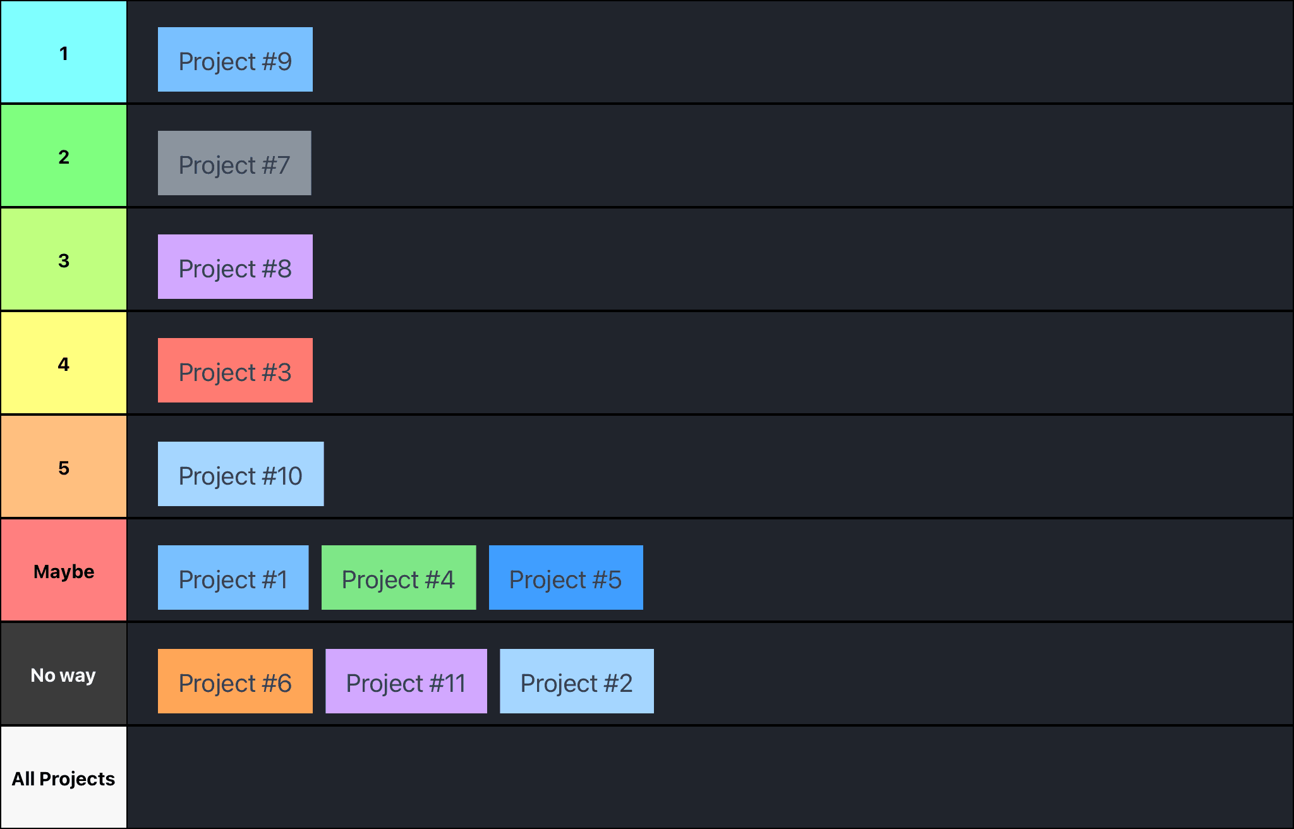Screen dimensions: 1294x829
Task: Select the orange tier 5 label
Action: [x=64, y=466]
